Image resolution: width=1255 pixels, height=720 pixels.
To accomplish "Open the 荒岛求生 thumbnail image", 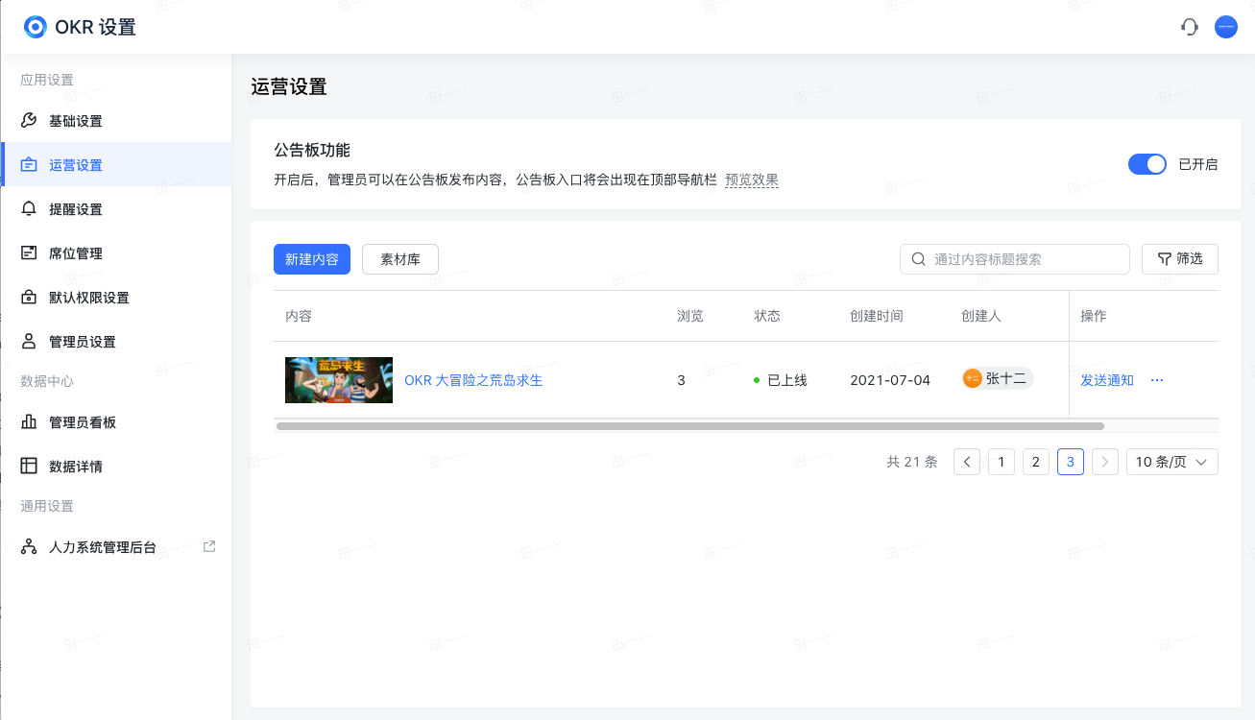I will 339,380.
